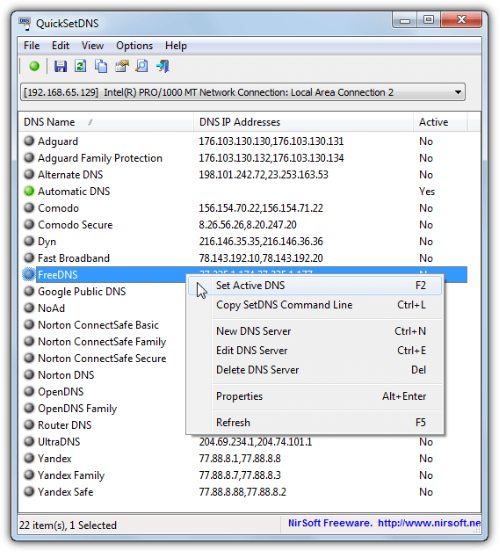499x551 pixels.
Task: Click the Yes value in Automatic DNS row
Action: 427,192
